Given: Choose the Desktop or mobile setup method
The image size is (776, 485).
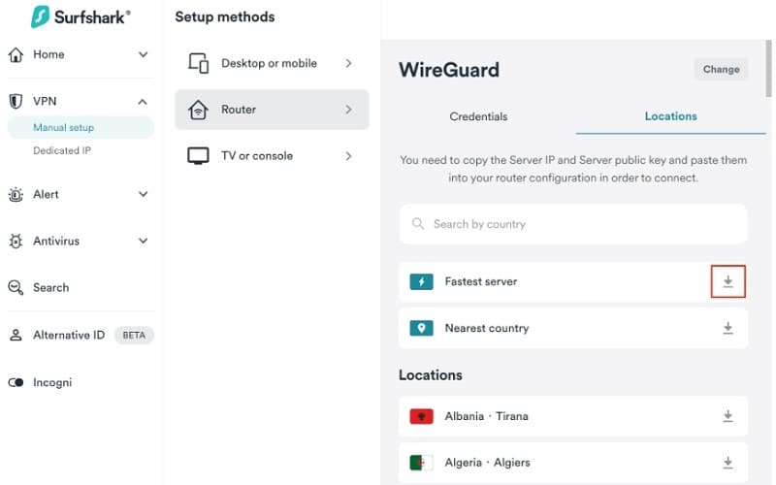Looking at the screenshot, I should pos(272,63).
